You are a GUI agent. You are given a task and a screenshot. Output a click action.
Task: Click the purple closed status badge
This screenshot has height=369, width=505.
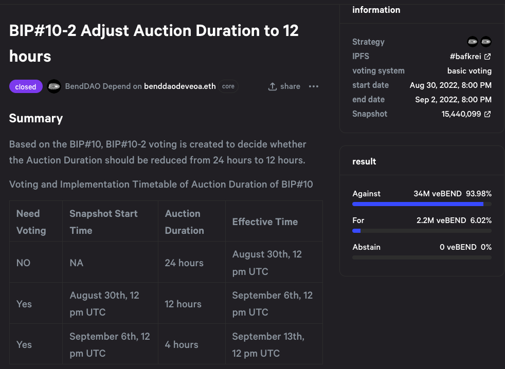(x=26, y=87)
